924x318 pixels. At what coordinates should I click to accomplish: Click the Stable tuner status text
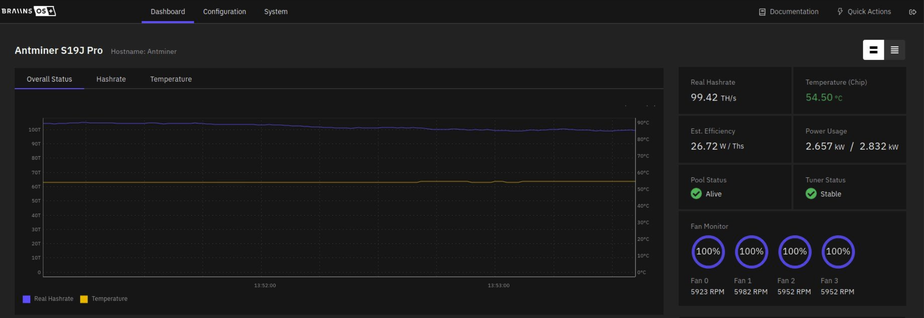coord(831,194)
